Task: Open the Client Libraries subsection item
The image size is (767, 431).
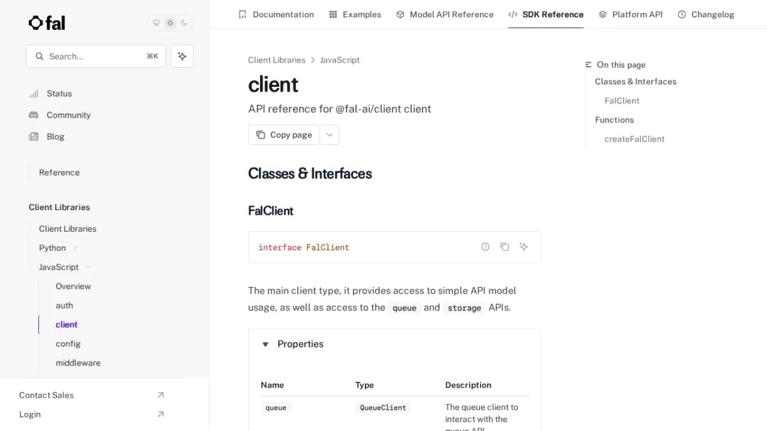Action: [68, 229]
